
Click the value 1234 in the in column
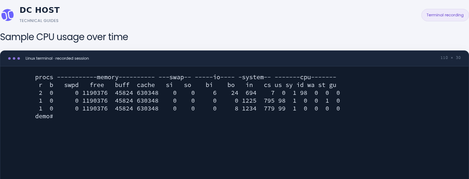[x=249, y=108]
